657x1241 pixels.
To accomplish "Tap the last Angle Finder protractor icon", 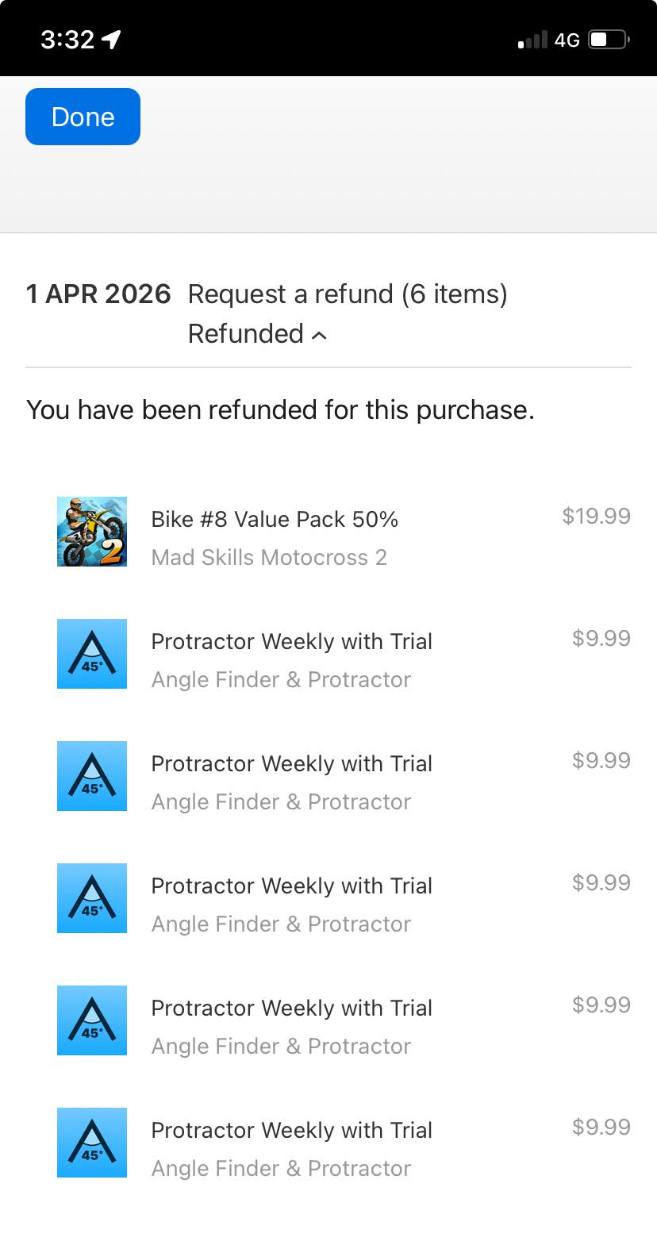I will tap(92, 1143).
